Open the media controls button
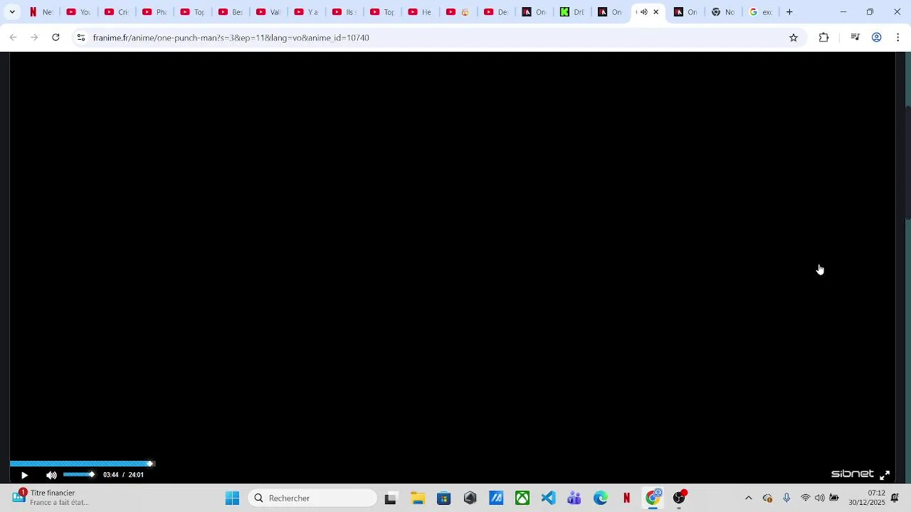This screenshot has width=911, height=512. (855, 38)
